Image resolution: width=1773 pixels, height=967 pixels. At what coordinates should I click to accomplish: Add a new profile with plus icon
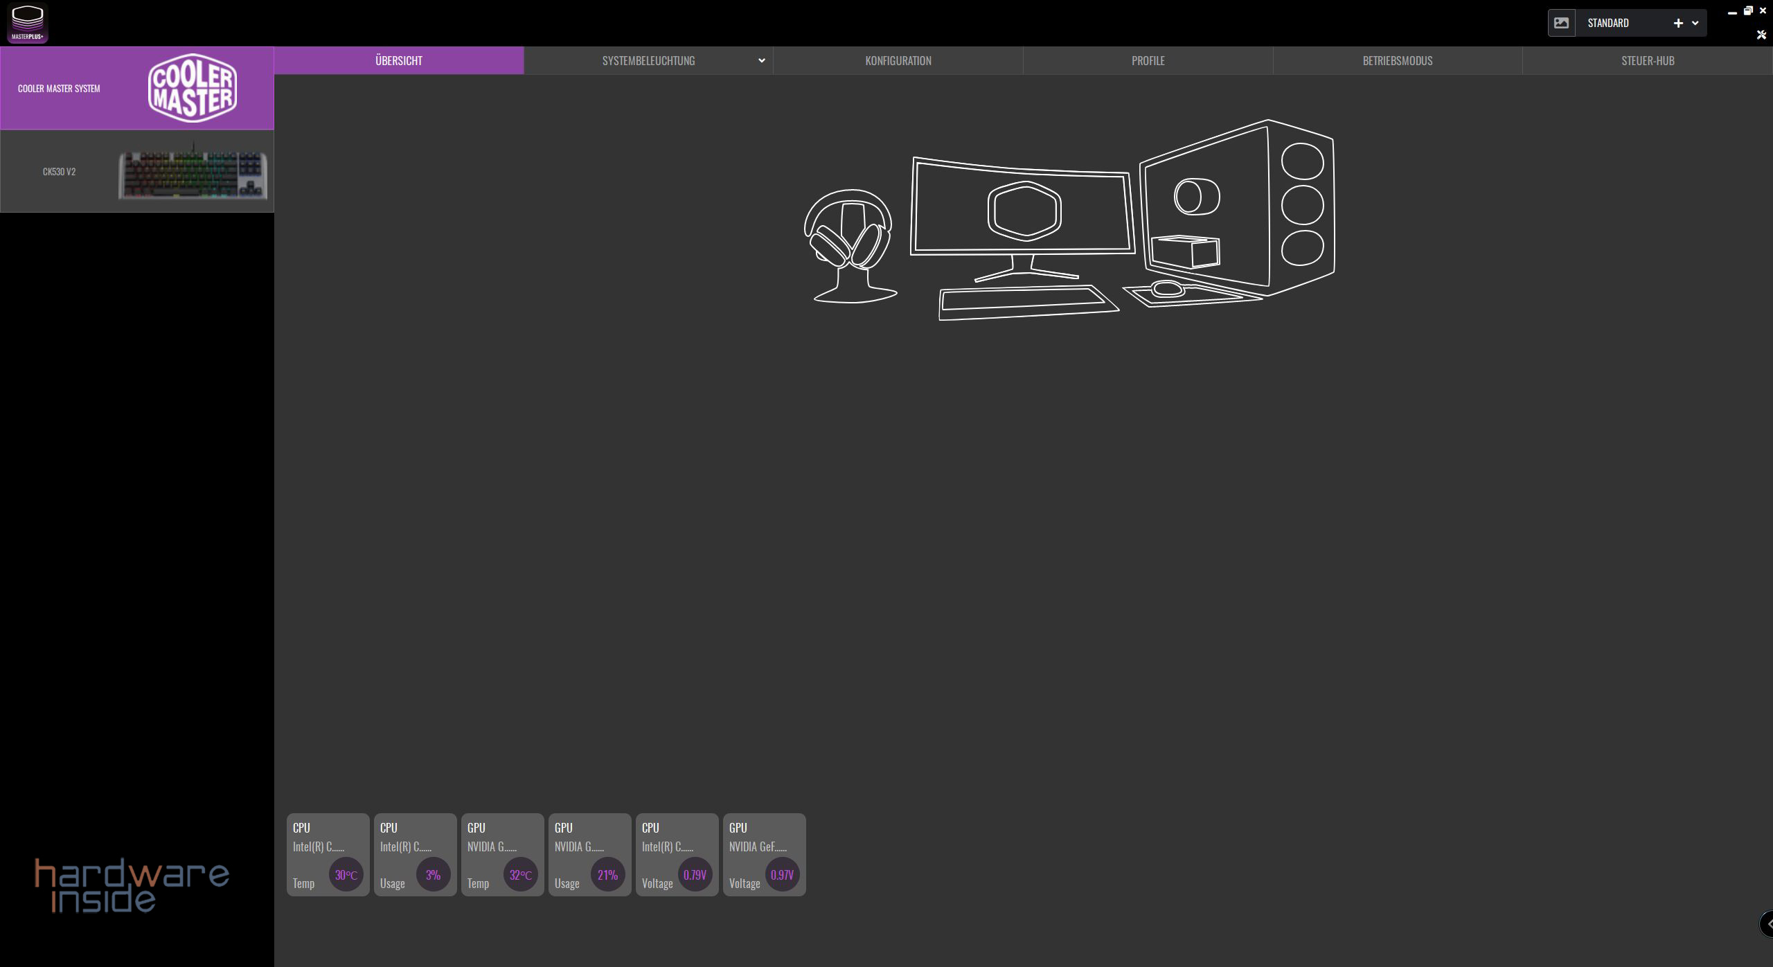click(x=1678, y=23)
